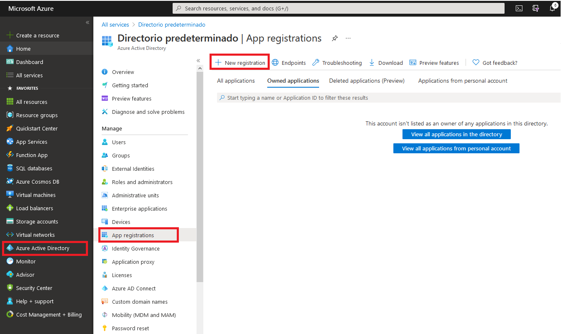This screenshot has height=334, width=561.
Task: Open the Deleted applications (Preview) tab
Action: tap(366, 81)
